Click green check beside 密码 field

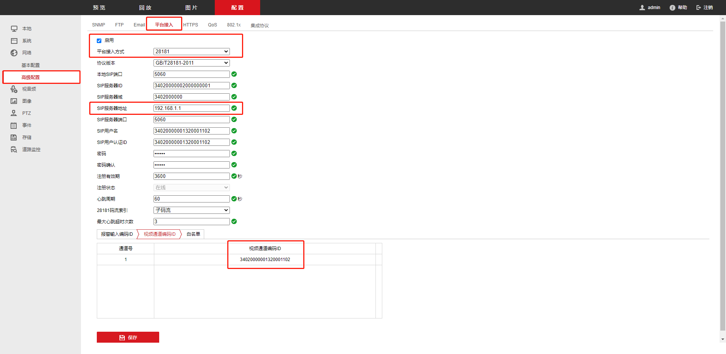[x=234, y=153]
